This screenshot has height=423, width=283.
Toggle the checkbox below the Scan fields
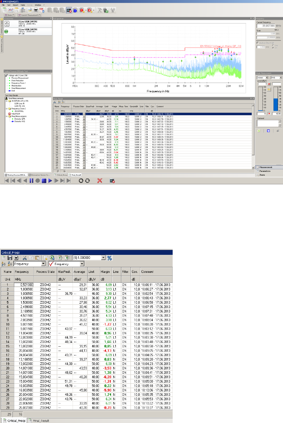coord(258,43)
